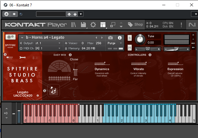Open the preset dropdown arrow in host bar
198x138 pixels.
(81, 14)
